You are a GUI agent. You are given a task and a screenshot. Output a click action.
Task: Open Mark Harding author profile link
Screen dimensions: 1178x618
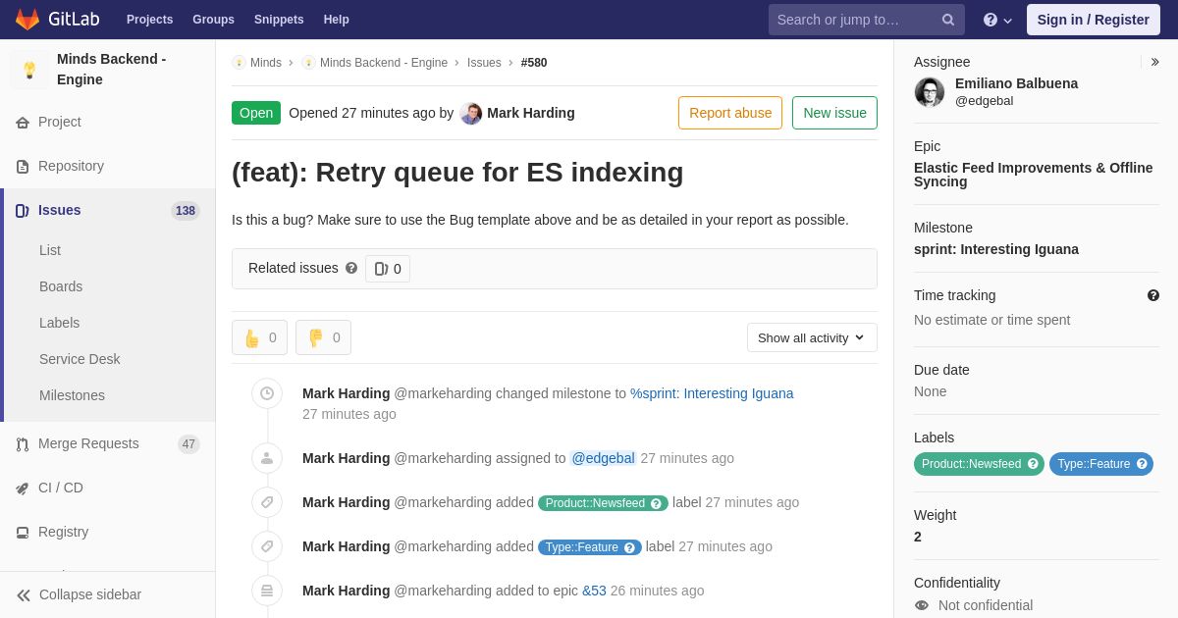531,113
